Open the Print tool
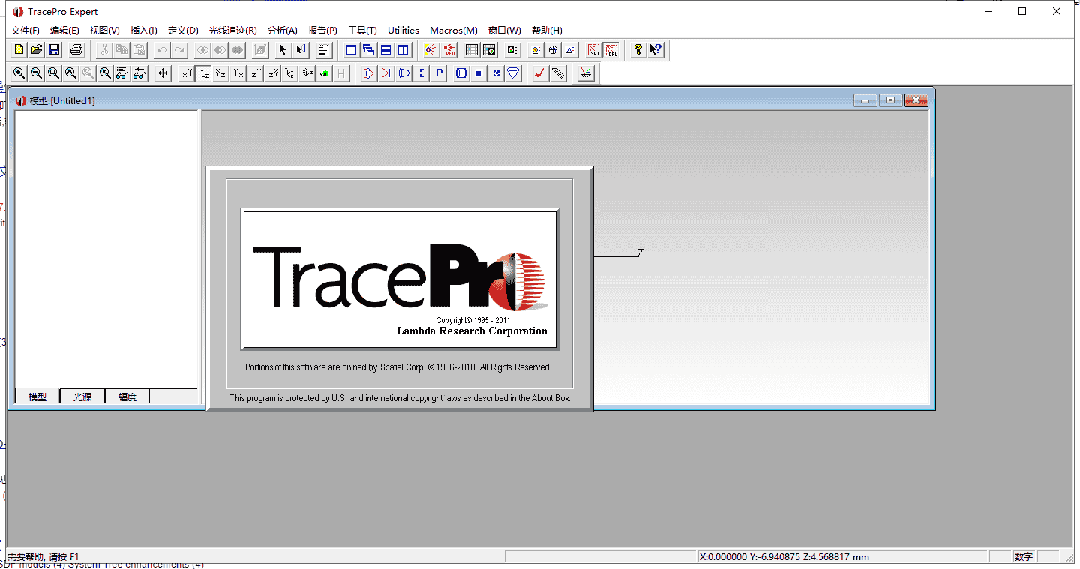 pos(76,49)
